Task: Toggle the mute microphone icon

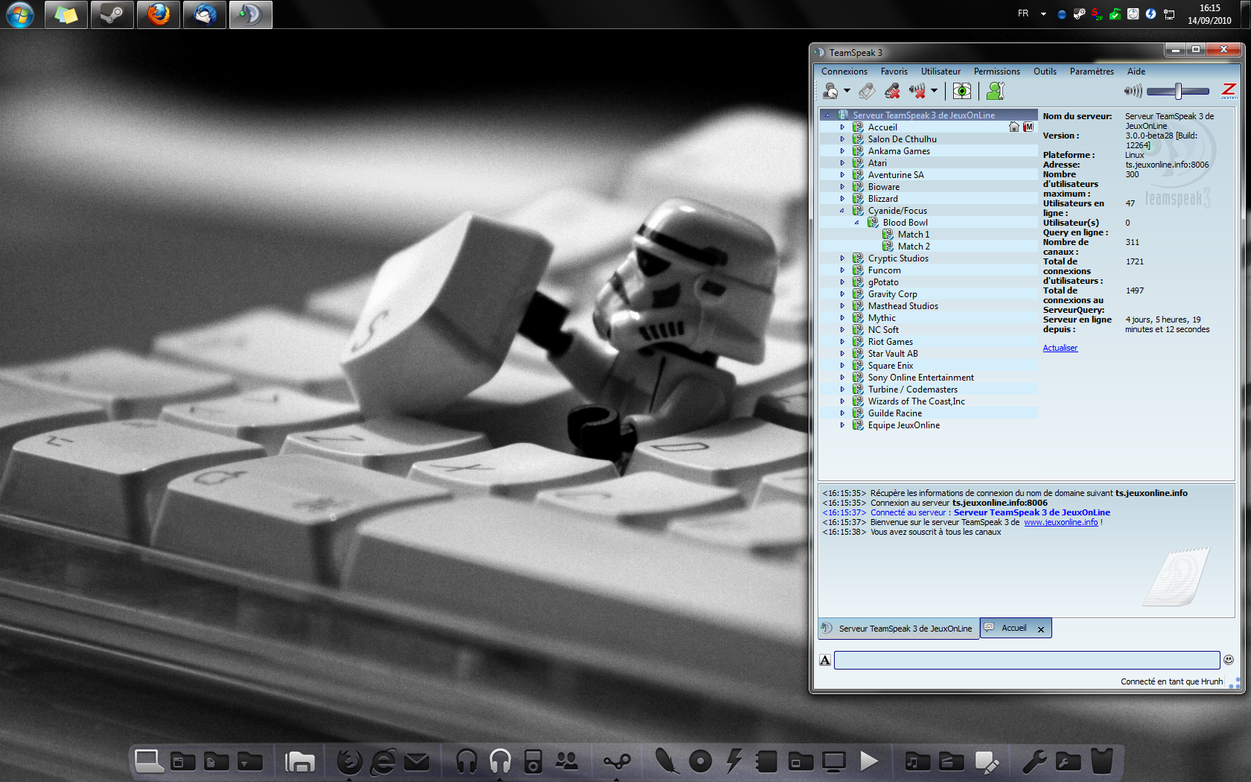Action: (891, 91)
